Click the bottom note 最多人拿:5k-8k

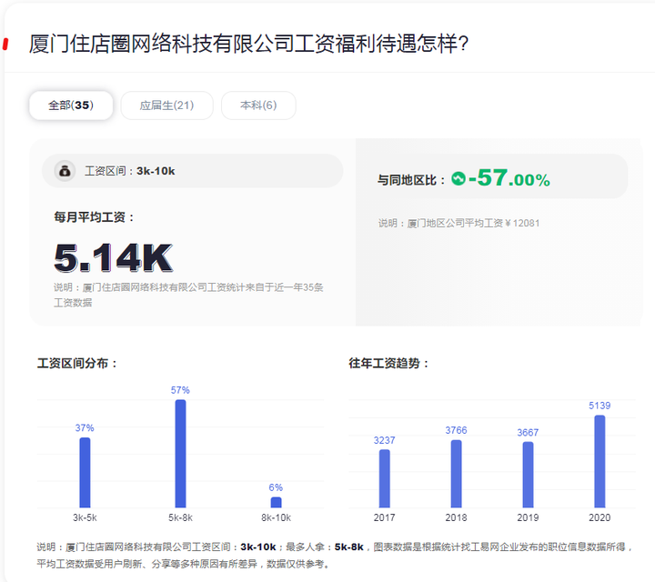(324, 547)
